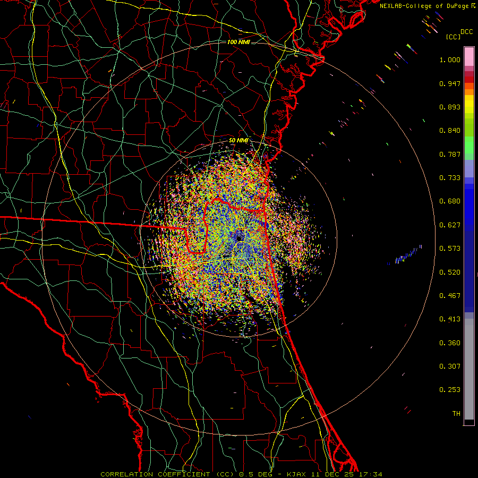This screenshot has height=478, width=478.
Task: Click the KJAX station identifier
Action: tap(297, 474)
